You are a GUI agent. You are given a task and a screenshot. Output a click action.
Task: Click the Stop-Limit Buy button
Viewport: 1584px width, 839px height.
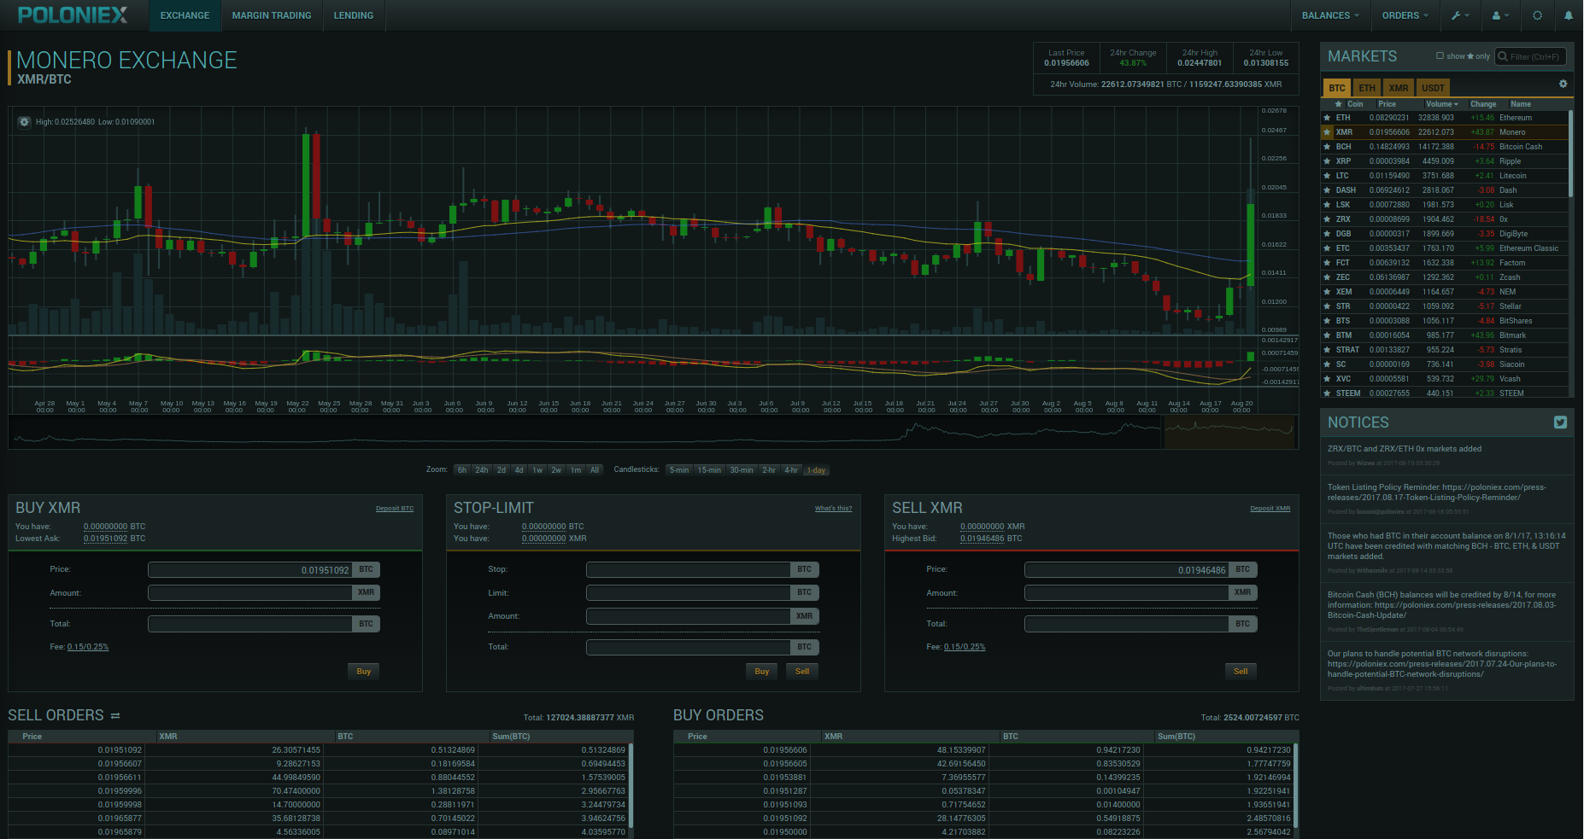click(762, 672)
